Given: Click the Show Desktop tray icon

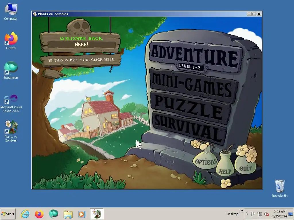Looking at the screenshot, I should [x=291, y=214].
